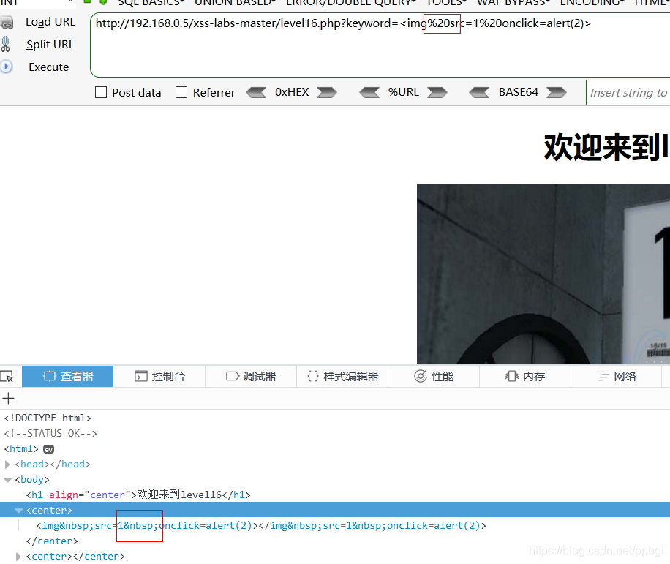Screen dimensions: 670x564
Task: Click the %URL encode right arrow
Action: 437,92
